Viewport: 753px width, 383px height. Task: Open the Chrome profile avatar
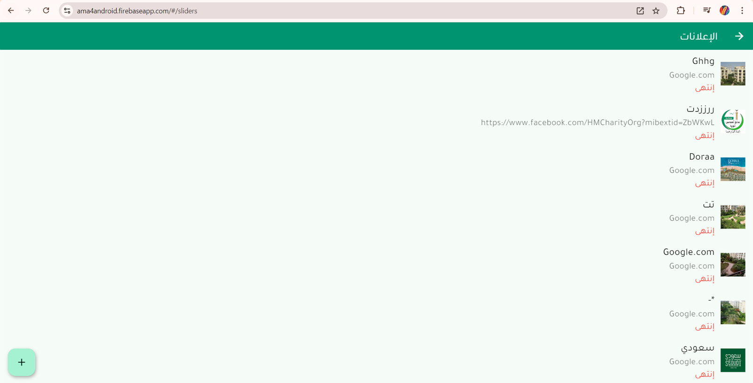pos(725,10)
